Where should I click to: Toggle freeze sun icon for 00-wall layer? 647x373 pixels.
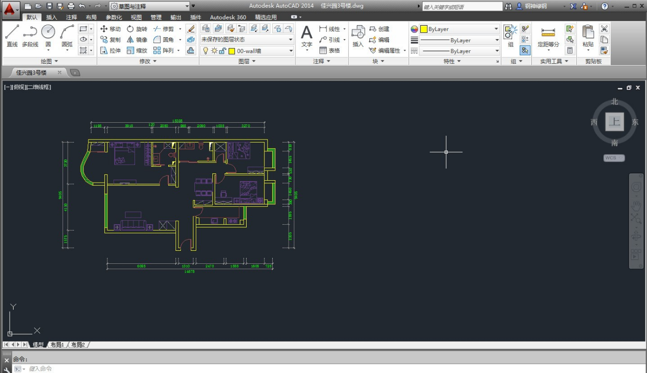pos(214,51)
